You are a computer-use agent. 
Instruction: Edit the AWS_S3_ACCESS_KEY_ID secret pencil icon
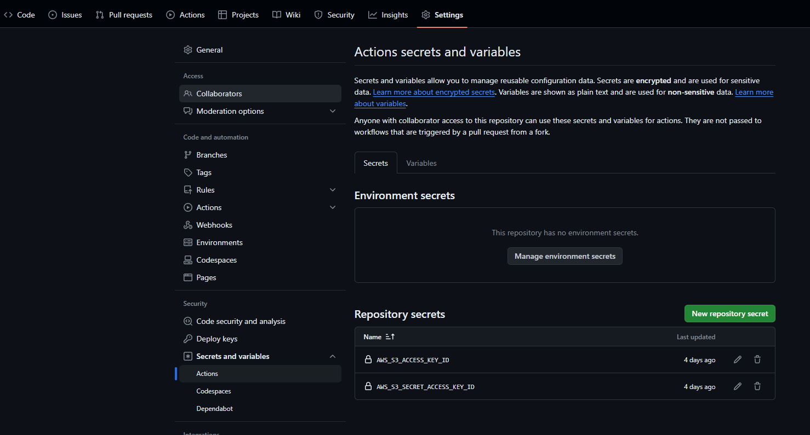(x=738, y=359)
